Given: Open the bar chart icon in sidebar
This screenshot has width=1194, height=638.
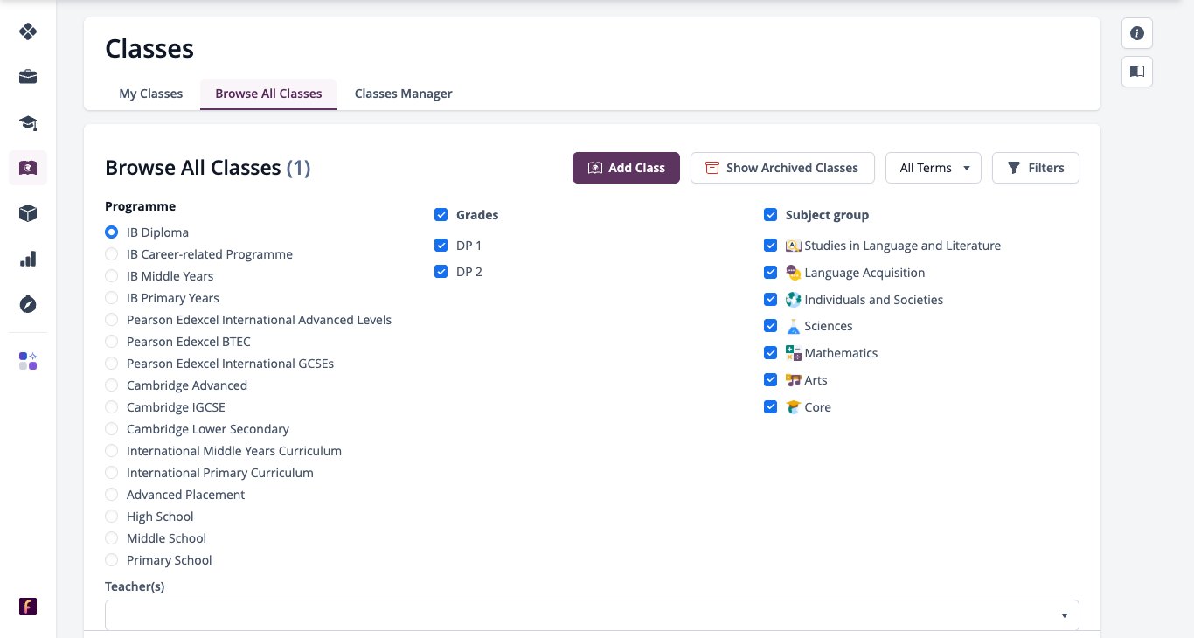Looking at the screenshot, I should click(28, 259).
